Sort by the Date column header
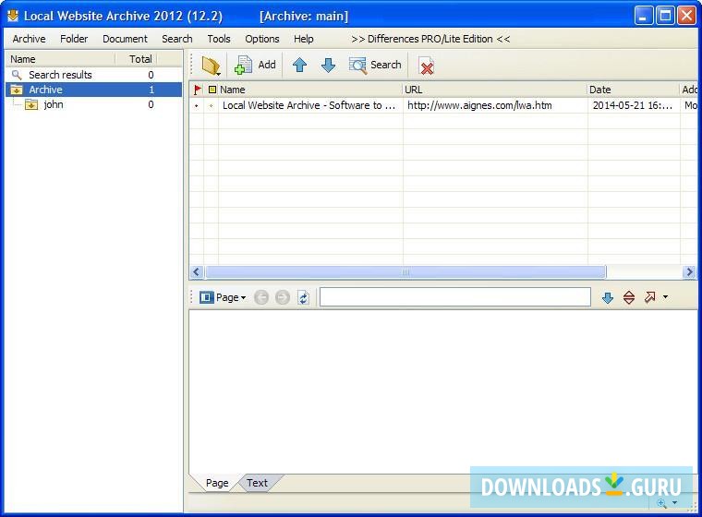This screenshot has height=517, width=702. (x=634, y=90)
